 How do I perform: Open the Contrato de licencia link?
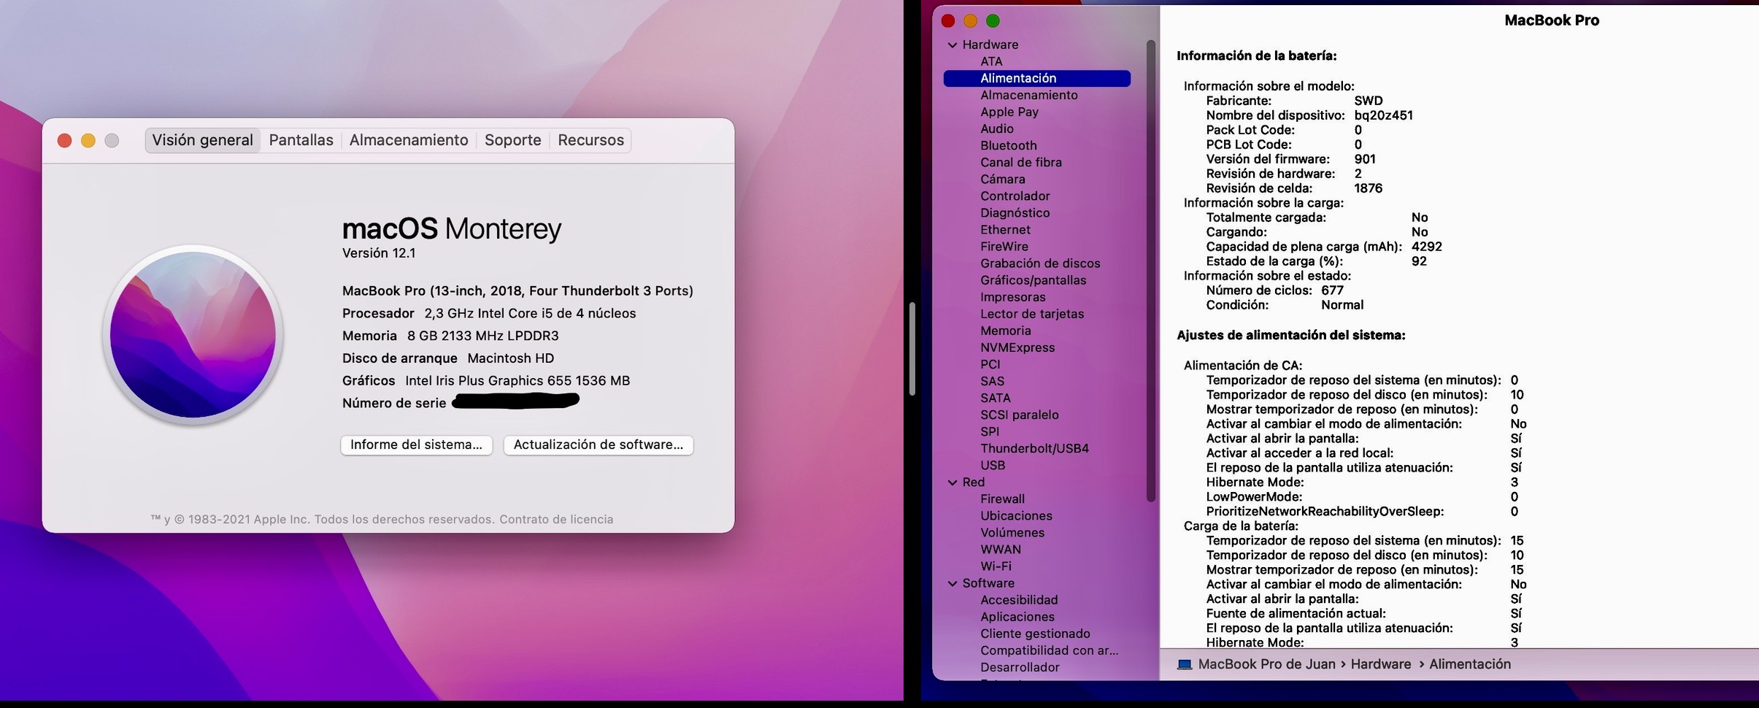pos(556,519)
